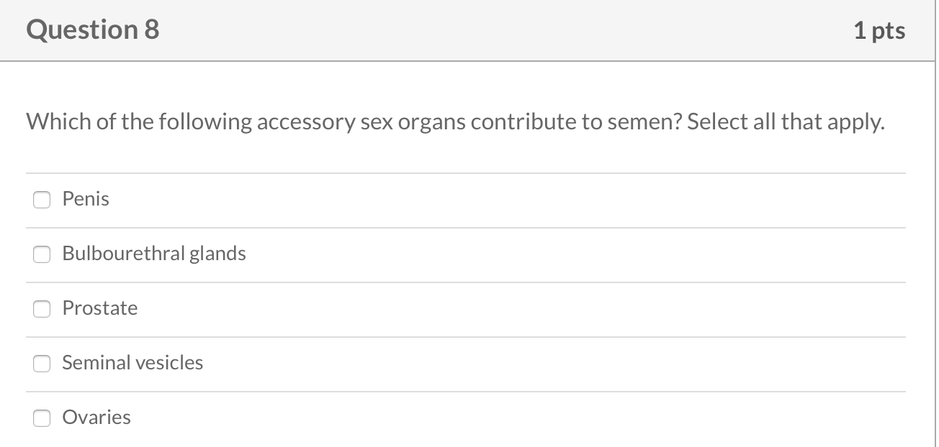Viewport: 939px width, 447px height.
Task: Enable the Prostate checkbox
Action: [42, 309]
